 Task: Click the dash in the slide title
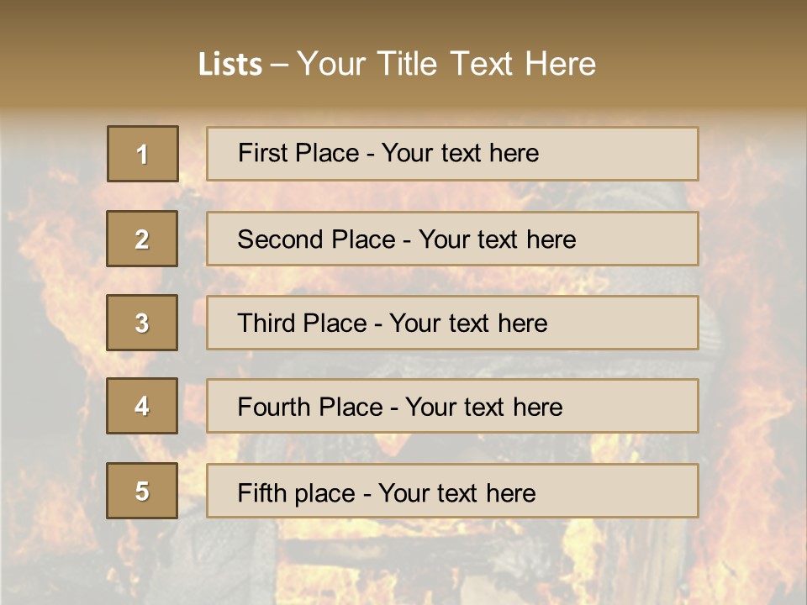(x=279, y=65)
